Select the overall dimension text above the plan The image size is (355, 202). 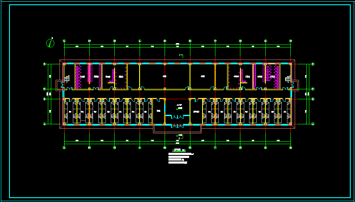coord(177,44)
